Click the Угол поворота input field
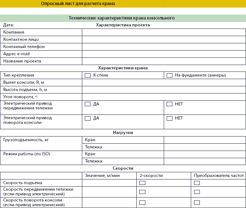This screenshot has height=208, width=246. tap(164, 97)
